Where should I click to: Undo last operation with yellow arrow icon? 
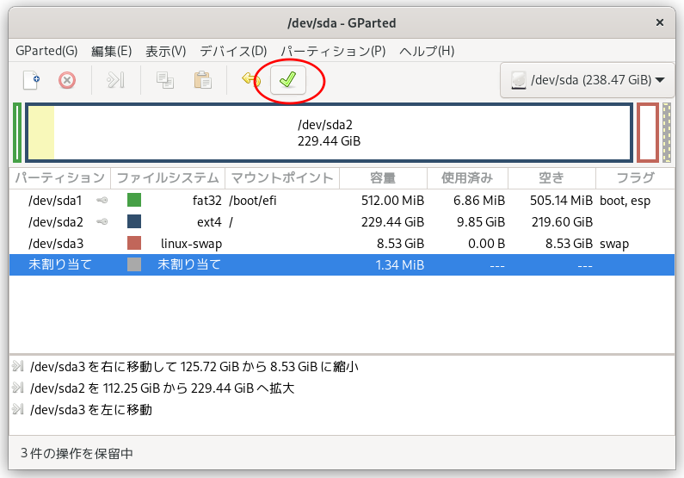251,79
